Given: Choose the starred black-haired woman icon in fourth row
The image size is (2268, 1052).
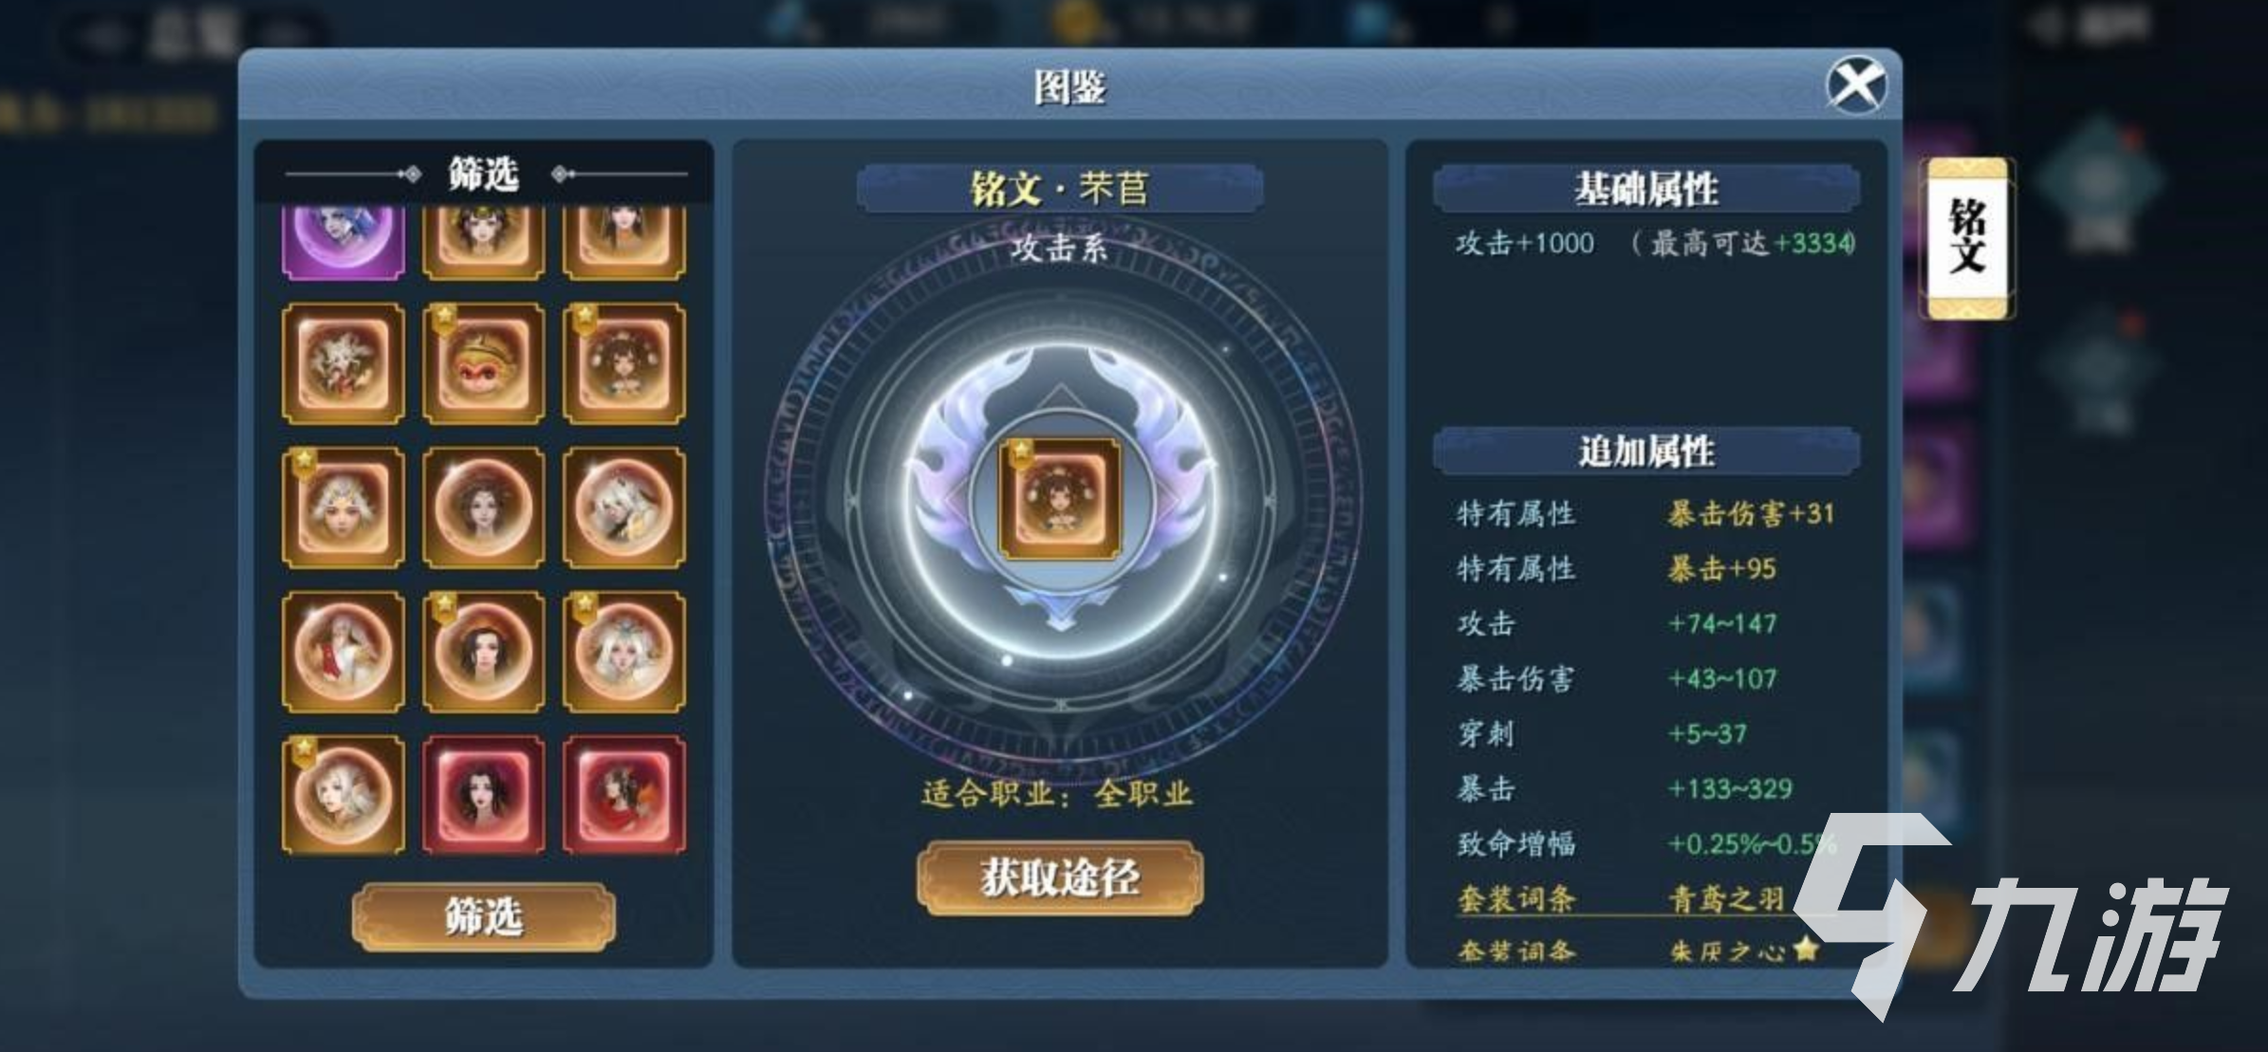Looking at the screenshot, I should [x=483, y=652].
